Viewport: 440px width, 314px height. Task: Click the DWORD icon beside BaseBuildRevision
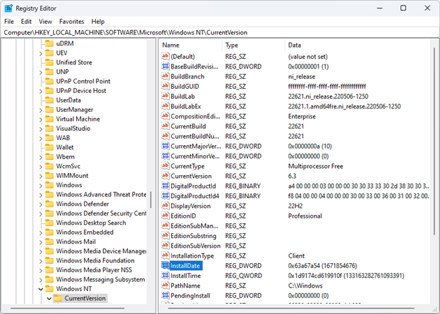point(165,66)
